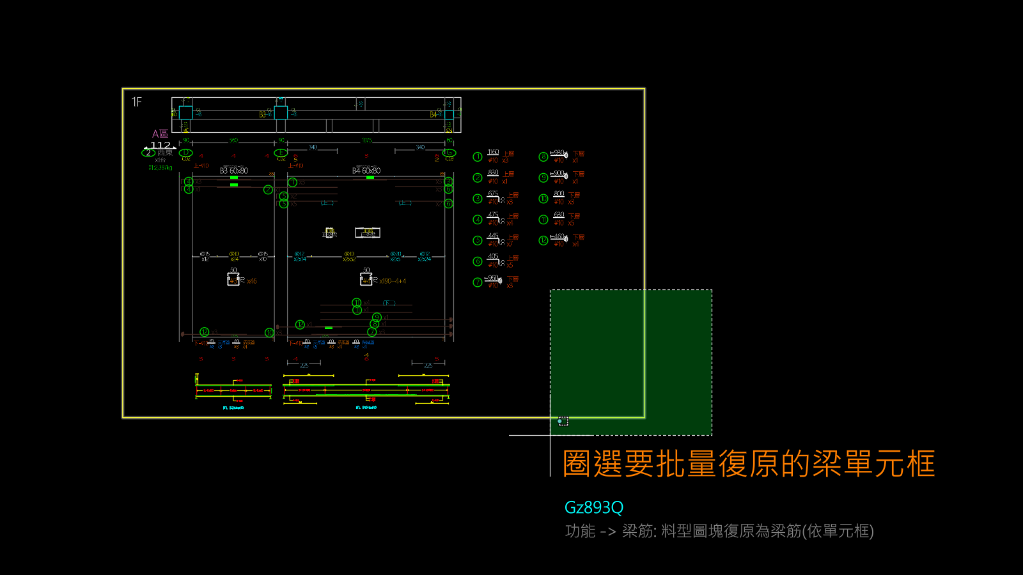Select the 功能 -> 梁筋 description line
Screen dimensions: 1023x575
[719, 531]
